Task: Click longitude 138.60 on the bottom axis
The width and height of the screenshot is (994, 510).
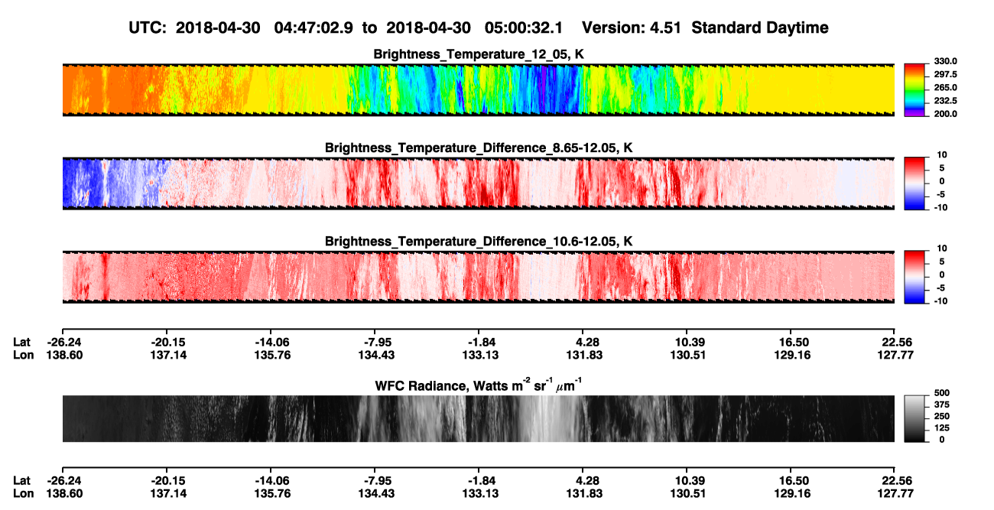Action: pos(63,493)
